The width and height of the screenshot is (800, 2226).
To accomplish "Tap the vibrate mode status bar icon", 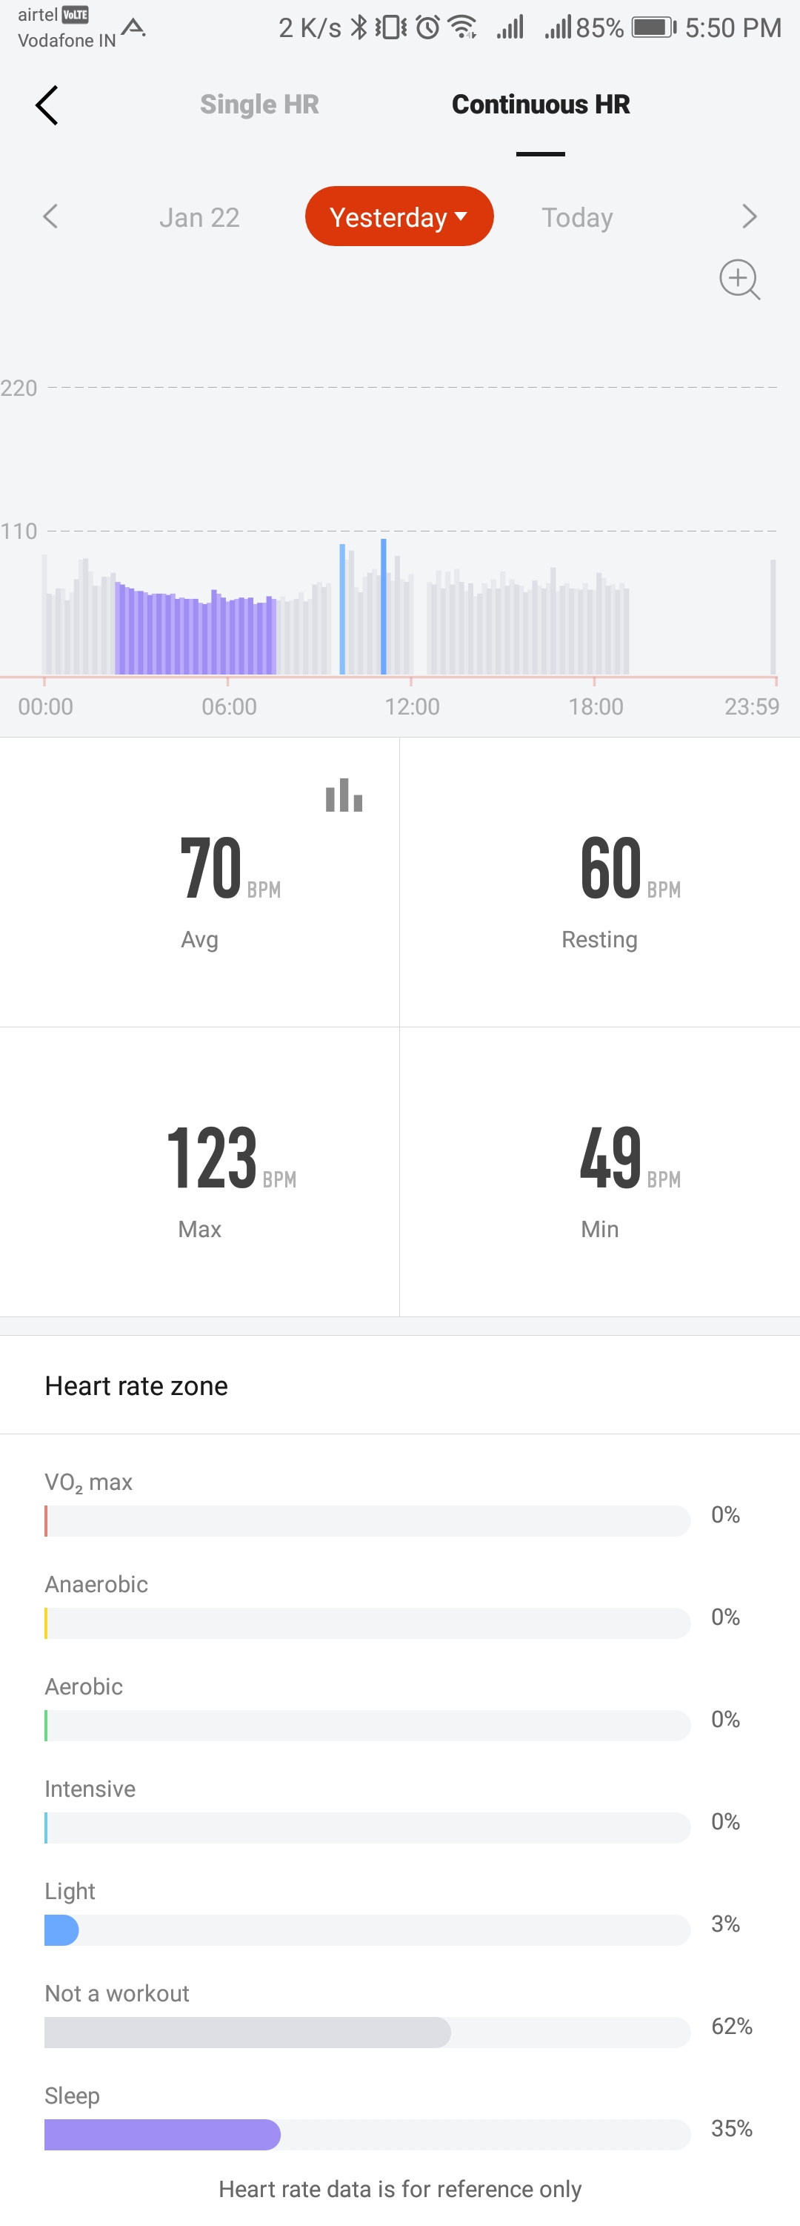I will coord(390,27).
